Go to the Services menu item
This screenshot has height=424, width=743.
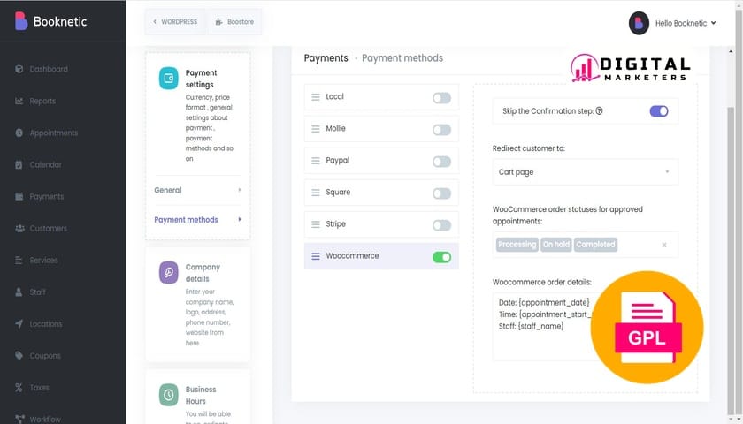point(43,261)
